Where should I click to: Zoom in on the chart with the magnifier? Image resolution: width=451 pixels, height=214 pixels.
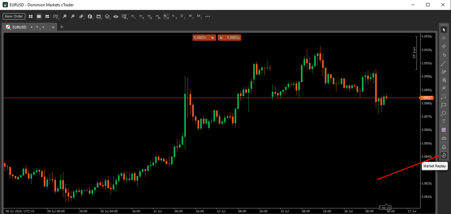pos(73,16)
